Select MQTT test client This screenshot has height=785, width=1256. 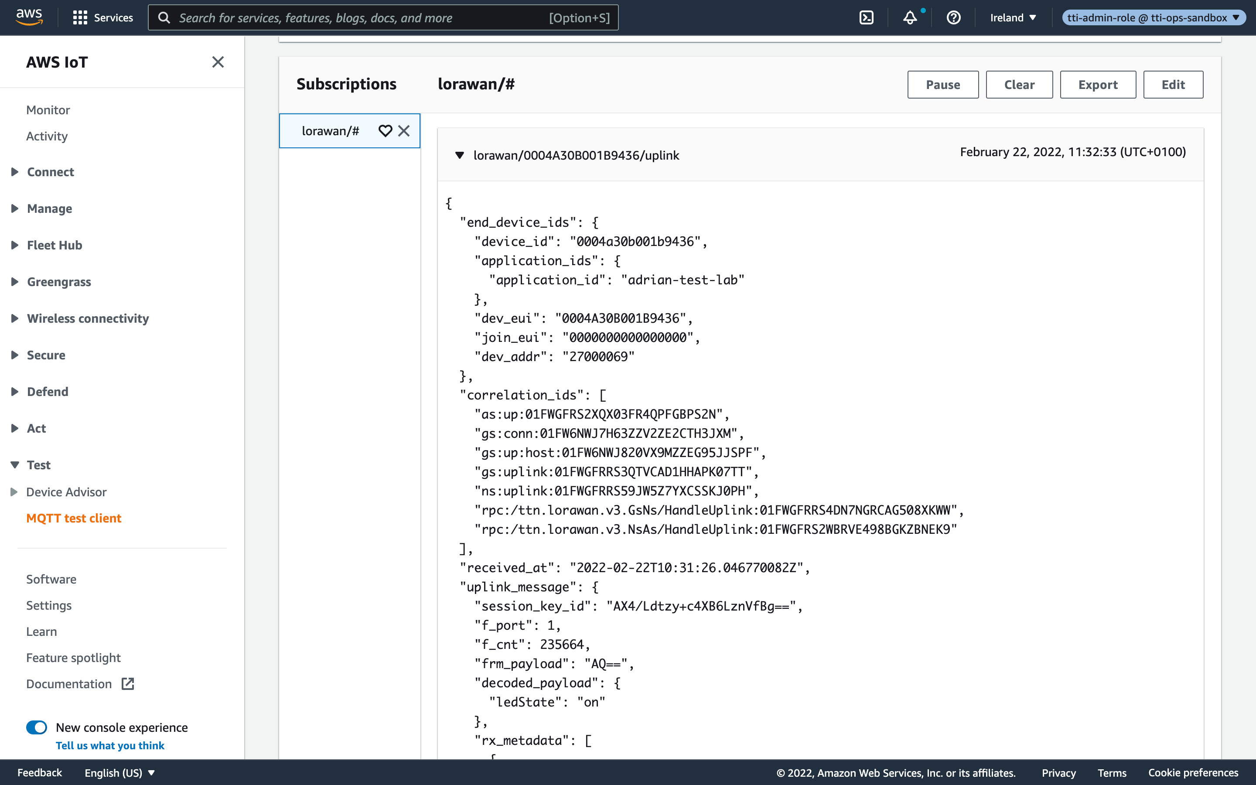tap(74, 518)
